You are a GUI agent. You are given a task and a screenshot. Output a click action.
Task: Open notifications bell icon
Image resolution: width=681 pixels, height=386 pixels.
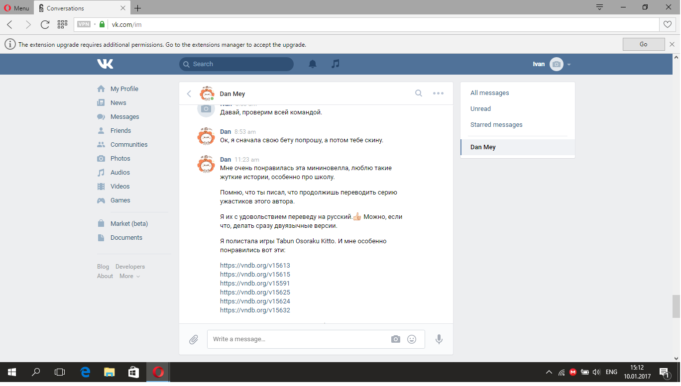click(313, 64)
